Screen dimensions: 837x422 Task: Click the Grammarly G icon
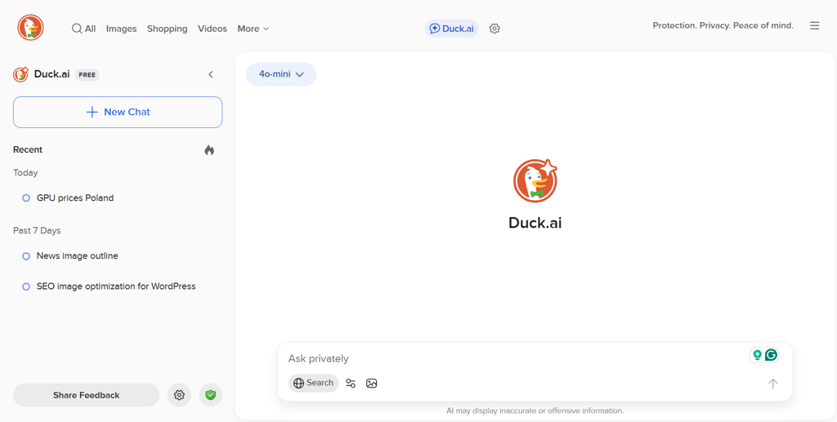[771, 355]
